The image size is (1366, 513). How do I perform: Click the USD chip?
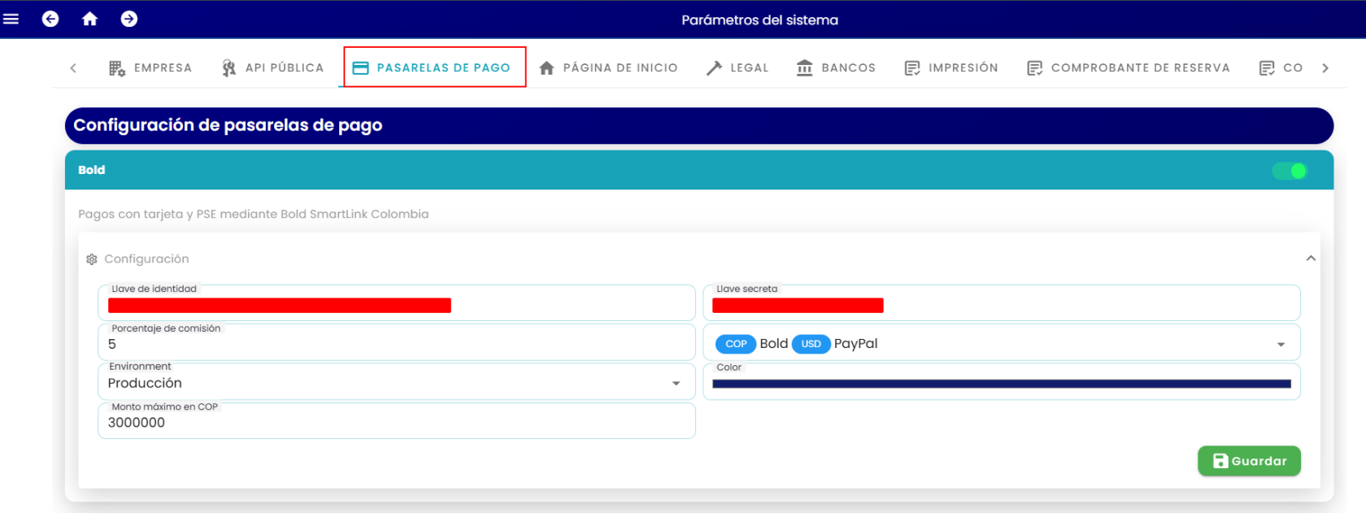click(811, 344)
